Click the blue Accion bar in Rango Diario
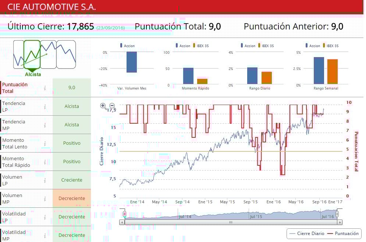This screenshot has width=366, height=242. click(x=252, y=76)
